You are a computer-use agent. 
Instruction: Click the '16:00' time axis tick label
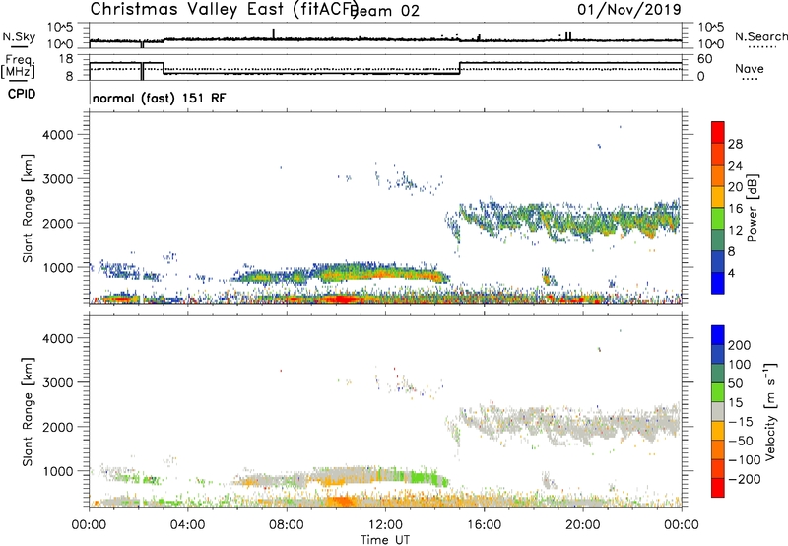[x=484, y=525]
